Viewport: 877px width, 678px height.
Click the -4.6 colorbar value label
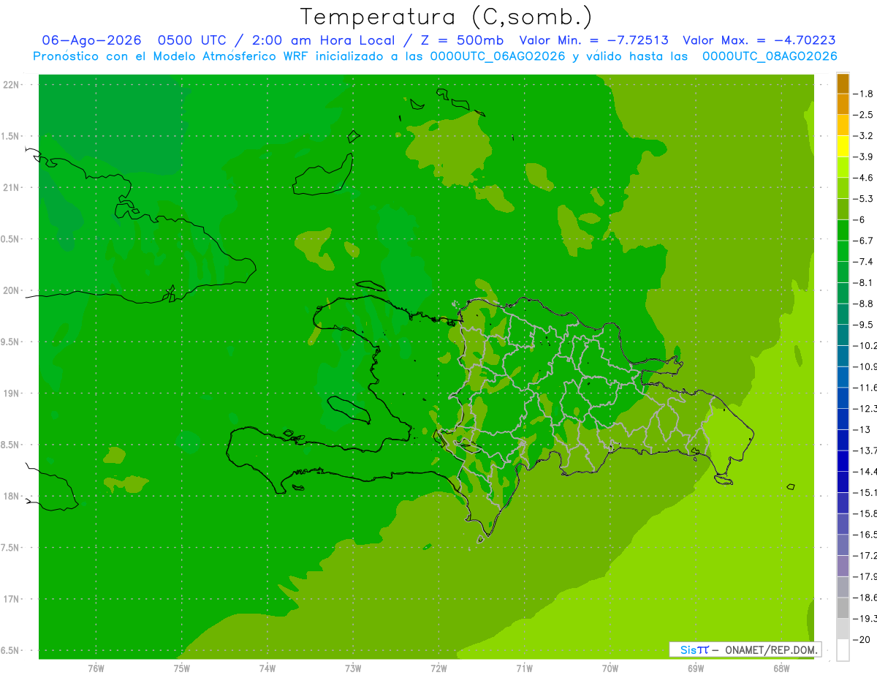click(863, 178)
